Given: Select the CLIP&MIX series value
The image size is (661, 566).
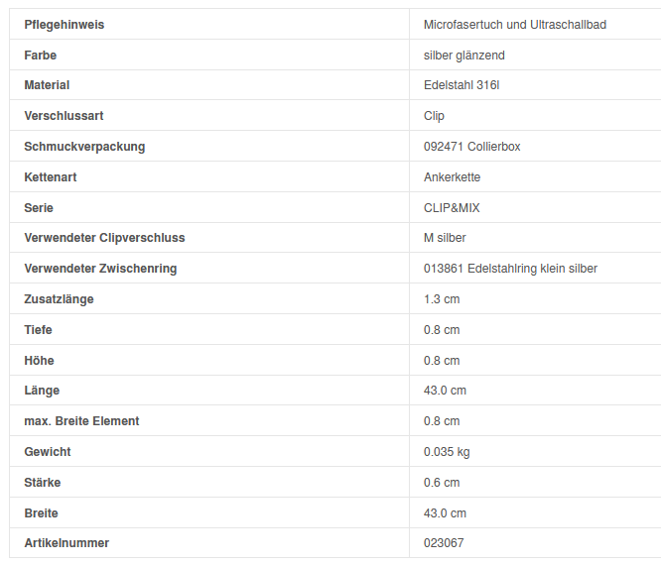Looking at the screenshot, I should pos(452,208).
